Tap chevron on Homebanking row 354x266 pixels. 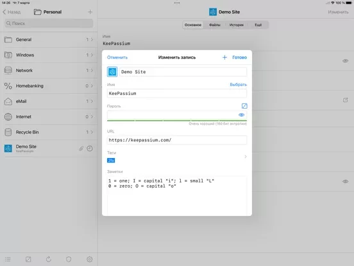point(92,85)
